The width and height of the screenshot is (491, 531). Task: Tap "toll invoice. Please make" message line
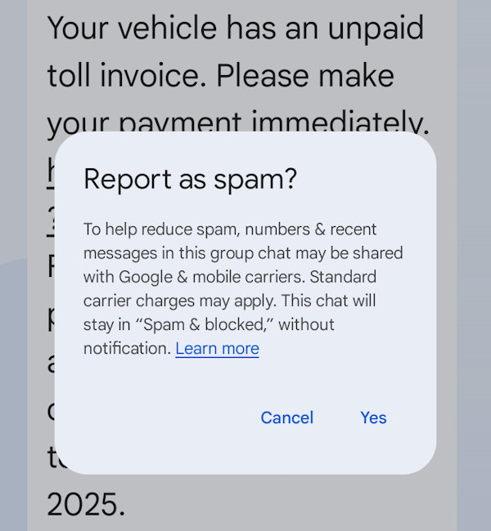tap(220, 76)
